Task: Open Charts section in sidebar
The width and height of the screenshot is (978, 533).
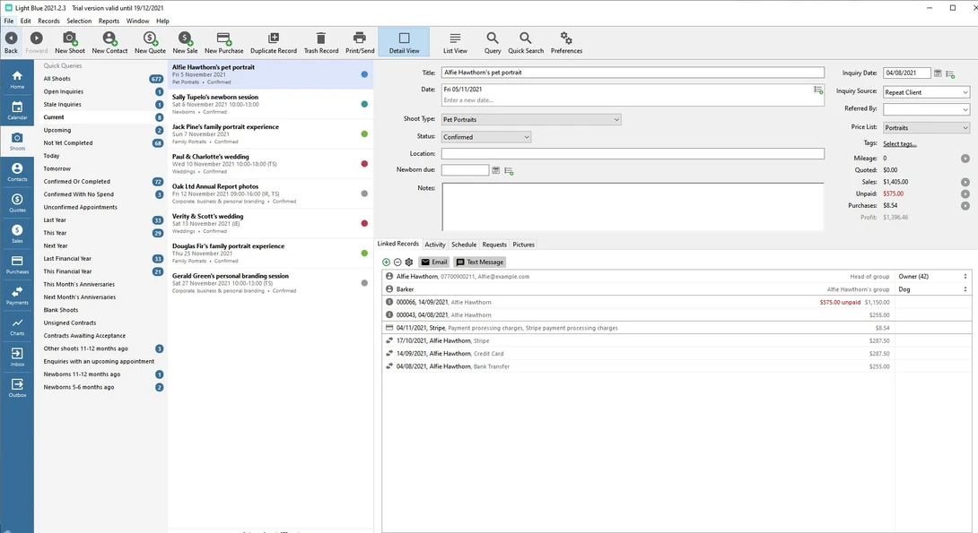Action: click(17, 326)
